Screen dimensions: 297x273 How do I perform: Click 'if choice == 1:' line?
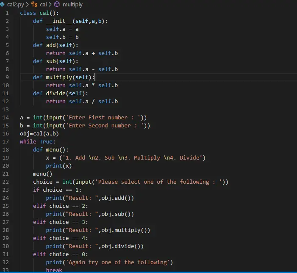(57, 190)
